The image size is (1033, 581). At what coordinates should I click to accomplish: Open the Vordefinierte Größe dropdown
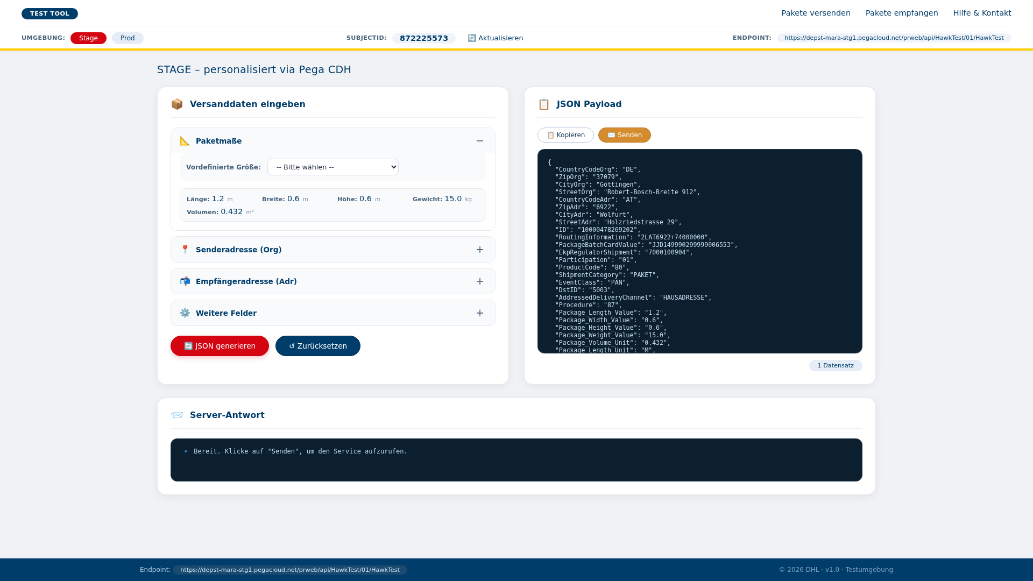(333, 167)
